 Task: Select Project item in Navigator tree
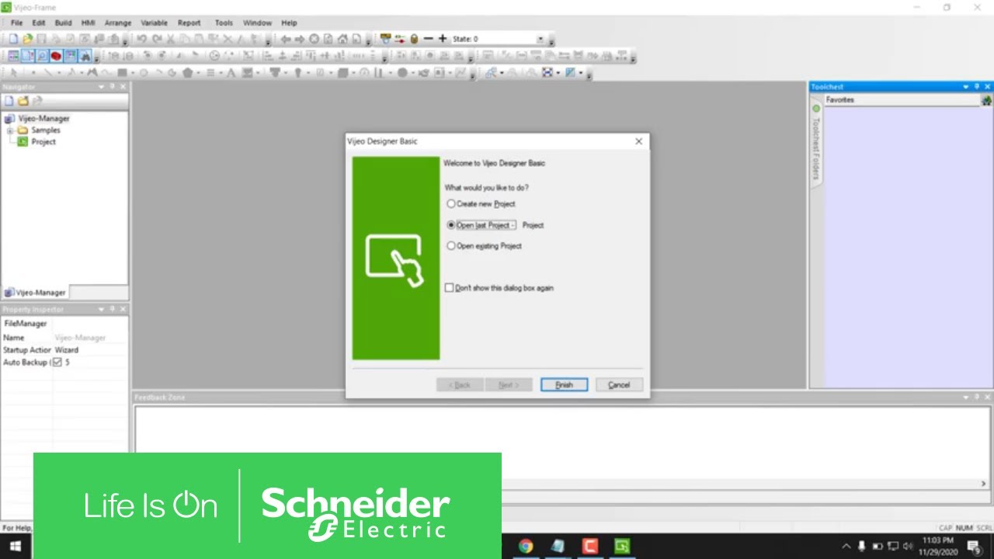43,142
